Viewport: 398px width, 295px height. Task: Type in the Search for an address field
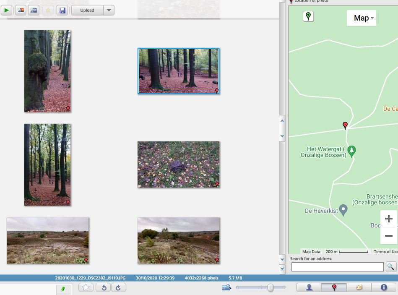337,267
